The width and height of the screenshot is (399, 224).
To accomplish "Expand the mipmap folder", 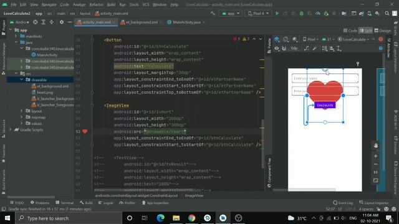I will pyautogui.click(x=22, y=117).
